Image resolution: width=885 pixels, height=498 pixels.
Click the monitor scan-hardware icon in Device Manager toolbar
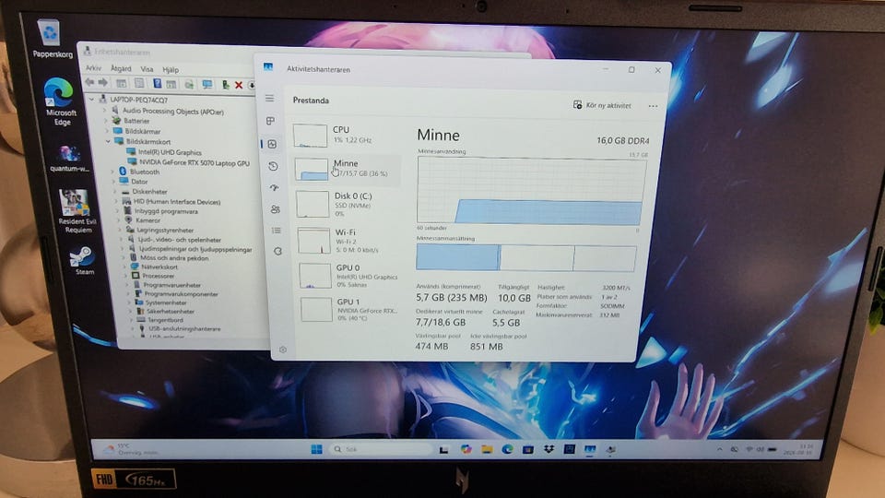[207, 85]
